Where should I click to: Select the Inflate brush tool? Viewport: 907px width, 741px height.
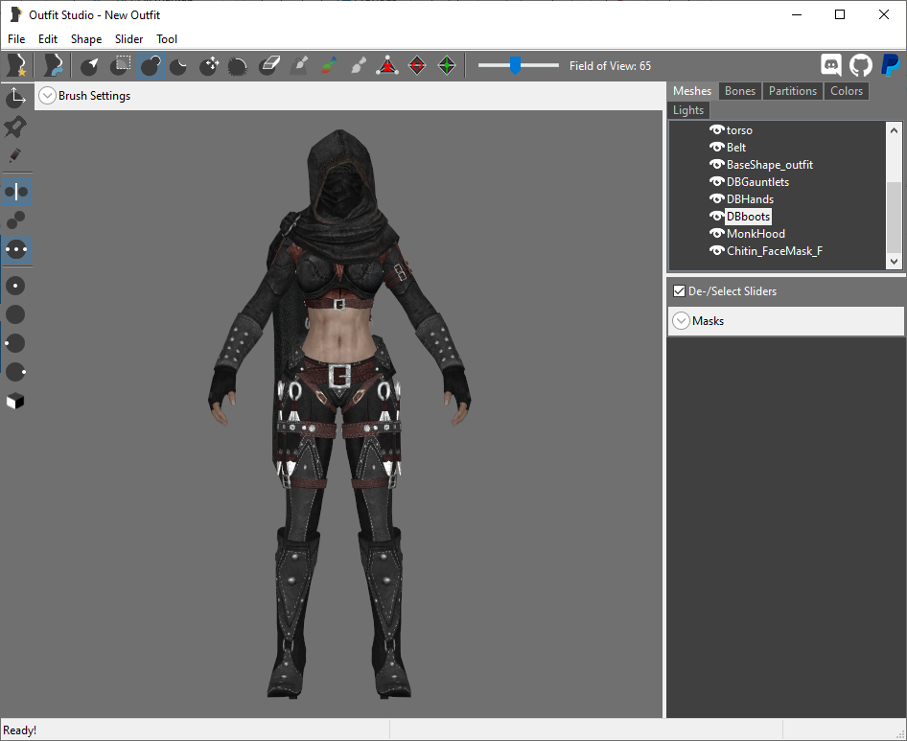tap(151, 65)
